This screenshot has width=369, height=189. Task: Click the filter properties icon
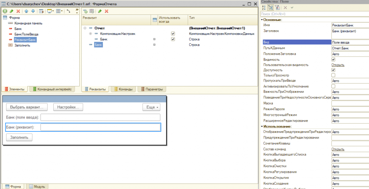click(277, 8)
